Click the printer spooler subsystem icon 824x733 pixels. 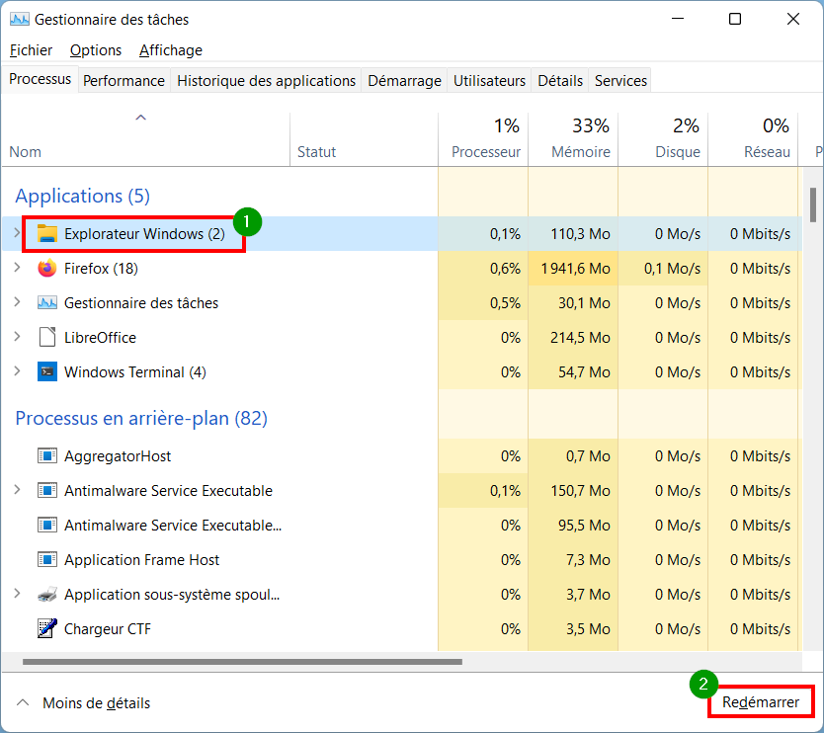pyautogui.click(x=47, y=595)
